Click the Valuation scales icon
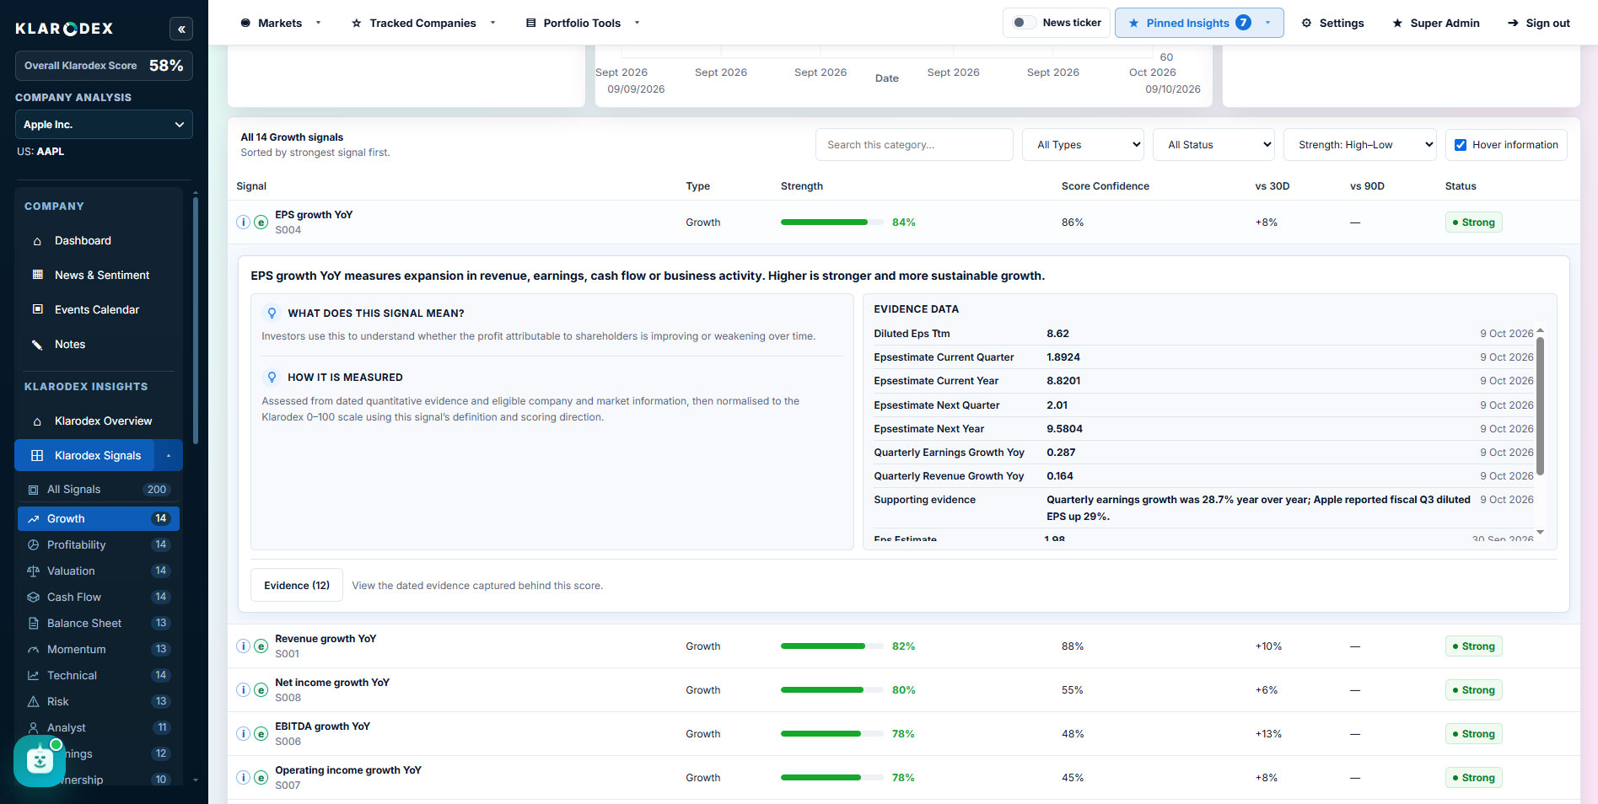This screenshot has width=1598, height=804. pyautogui.click(x=34, y=571)
